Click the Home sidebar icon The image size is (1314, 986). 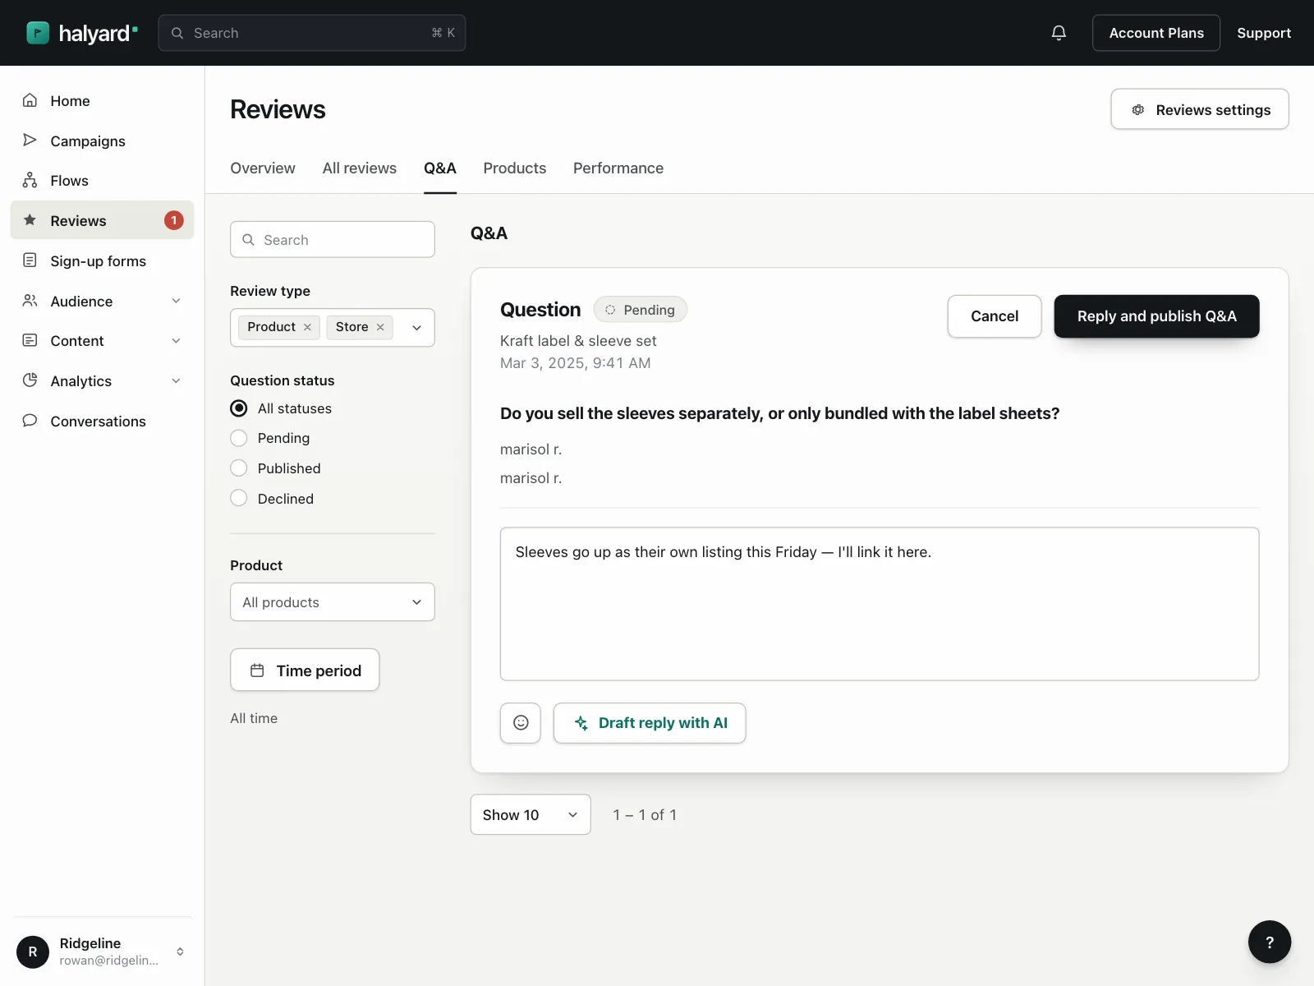point(30,100)
